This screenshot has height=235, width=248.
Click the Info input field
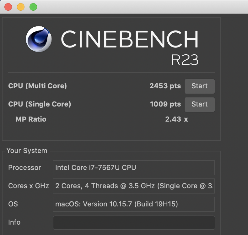(x=134, y=222)
